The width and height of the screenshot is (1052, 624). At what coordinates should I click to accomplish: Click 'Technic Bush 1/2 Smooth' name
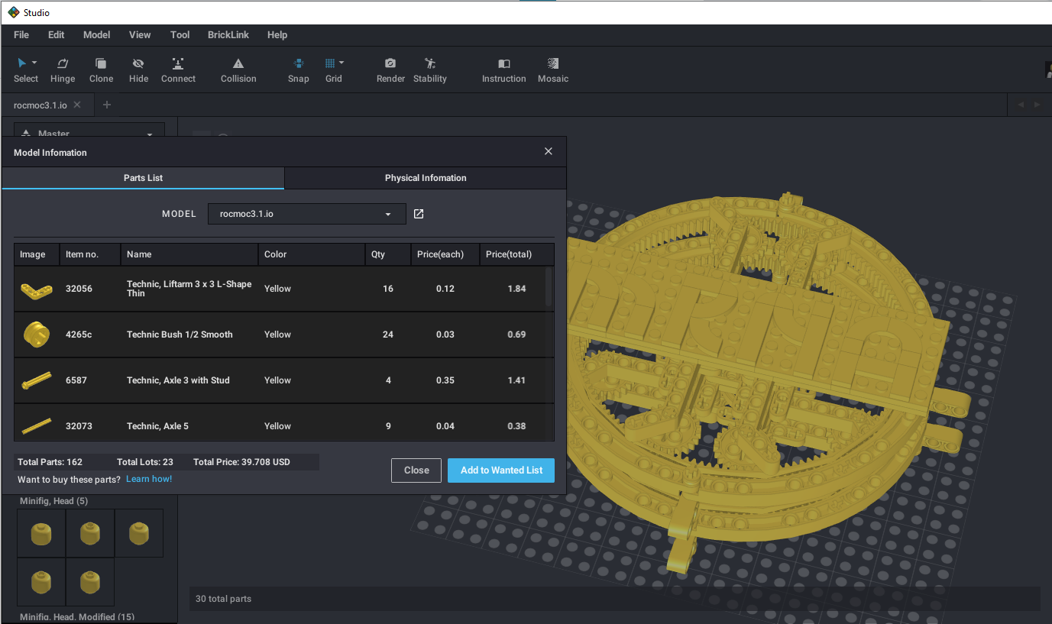pyautogui.click(x=180, y=335)
